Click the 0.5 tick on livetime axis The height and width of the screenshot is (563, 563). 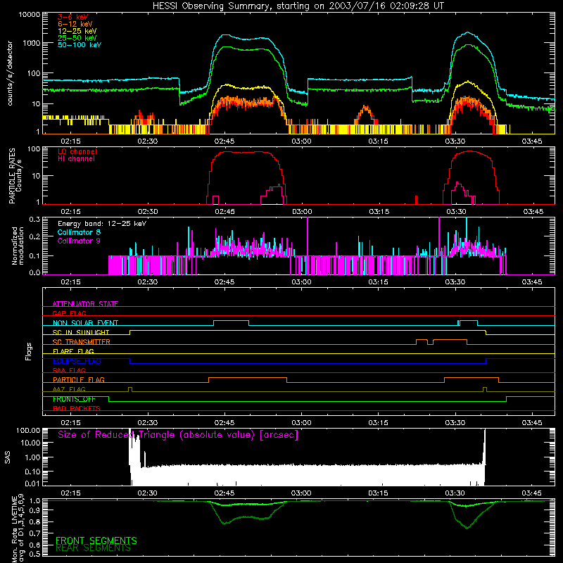click(x=34, y=553)
